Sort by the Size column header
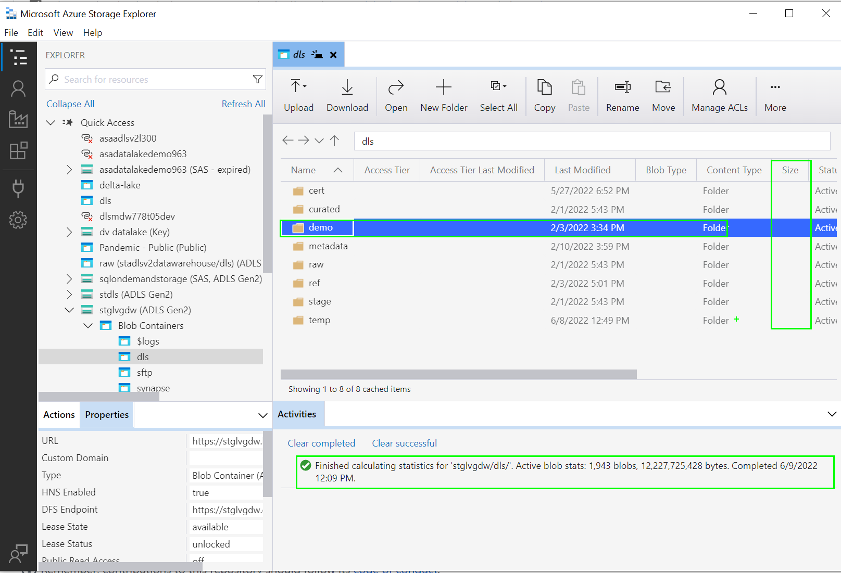This screenshot has height=573, width=841. pyautogui.click(x=790, y=170)
